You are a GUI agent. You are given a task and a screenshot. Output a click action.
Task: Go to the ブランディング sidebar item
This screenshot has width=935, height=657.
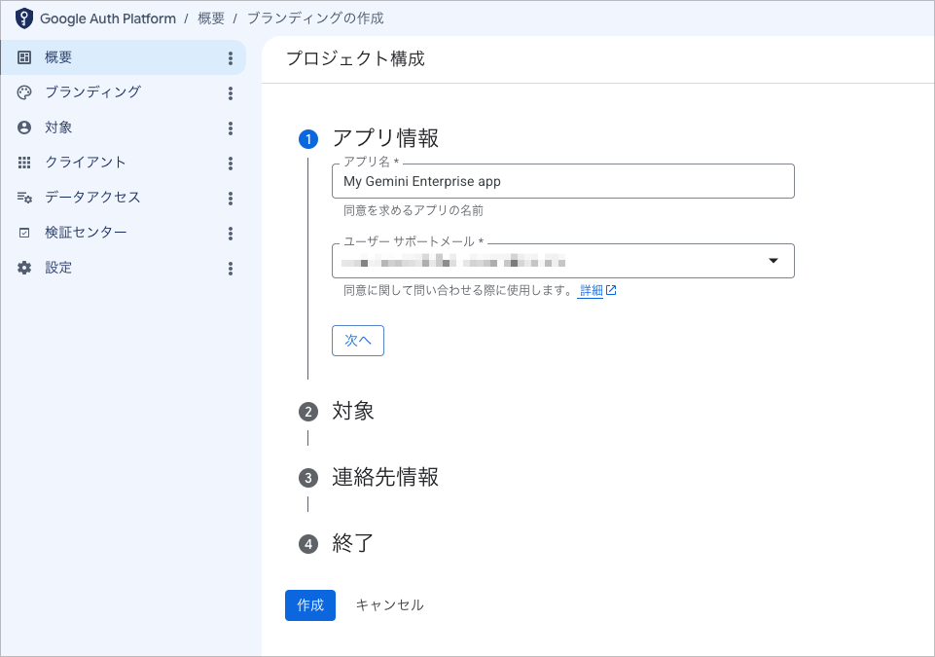coord(124,92)
